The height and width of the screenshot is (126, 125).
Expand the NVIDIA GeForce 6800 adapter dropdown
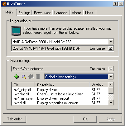(x=111, y=42)
